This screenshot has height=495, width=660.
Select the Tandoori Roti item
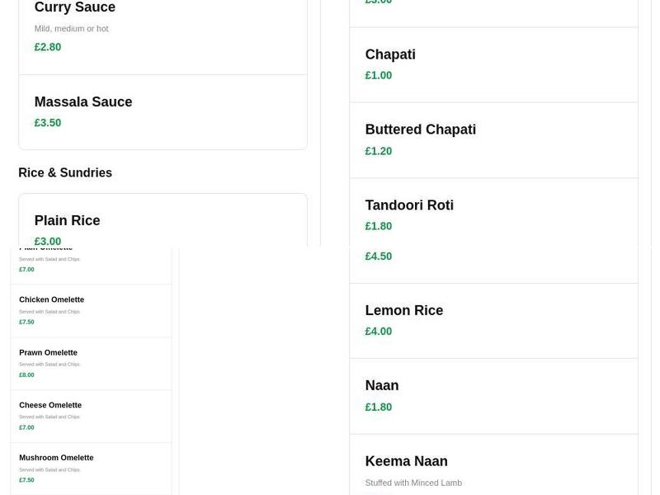click(409, 205)
